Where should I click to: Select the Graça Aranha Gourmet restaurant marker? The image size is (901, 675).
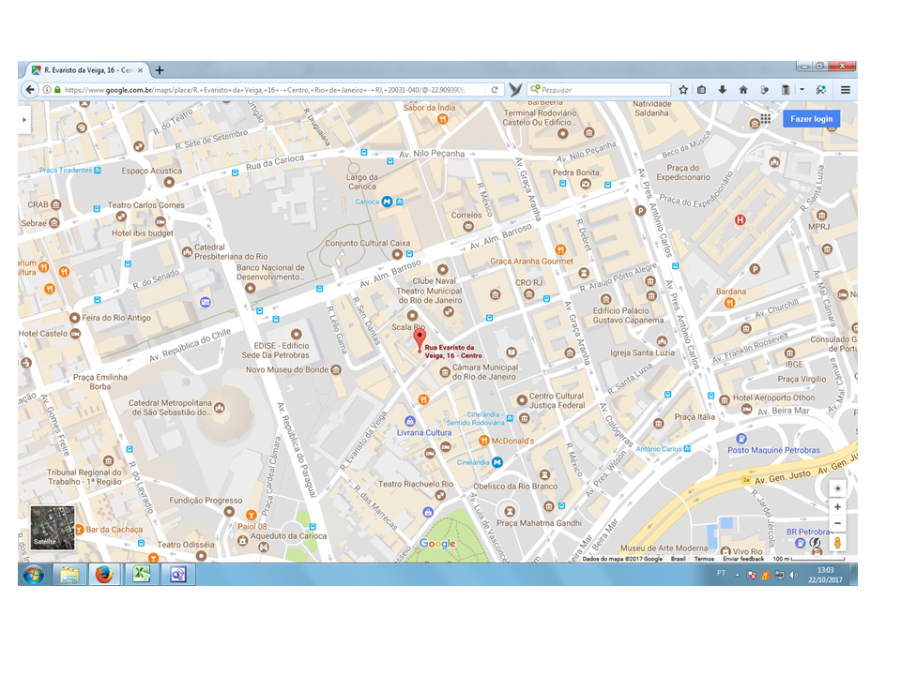point(560,249)
